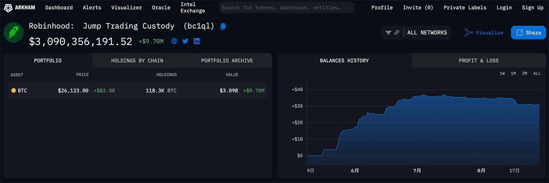549x183 pixels.
Task: Click the +$82.00 price change
Action: point(104,91)
